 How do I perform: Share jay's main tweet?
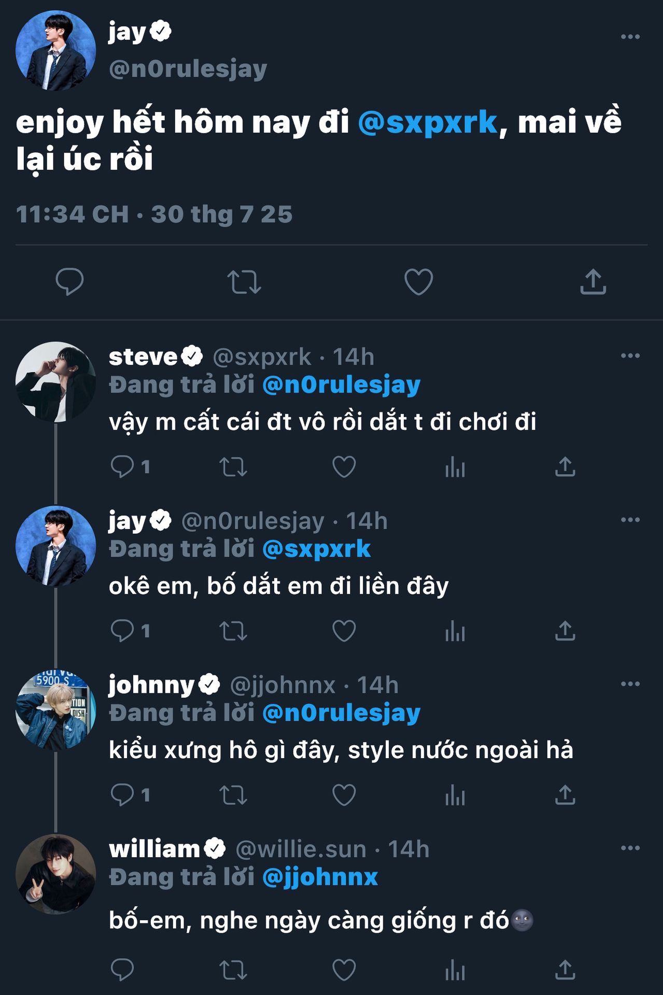[x=593, y=282]
